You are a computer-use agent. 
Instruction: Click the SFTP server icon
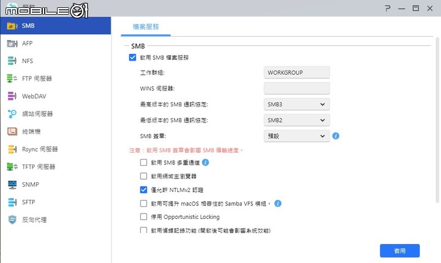pyautogui.click(x=12, y=202)
